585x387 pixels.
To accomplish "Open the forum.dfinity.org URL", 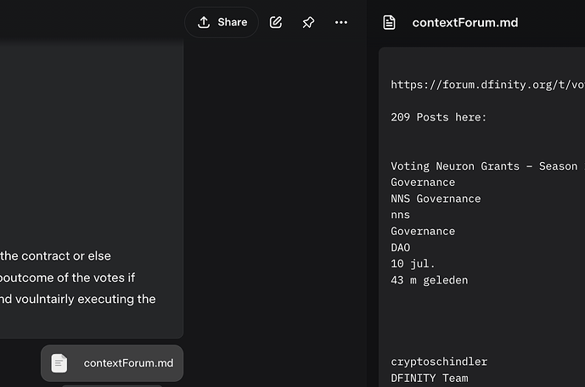I will click(x=487, y=84).
